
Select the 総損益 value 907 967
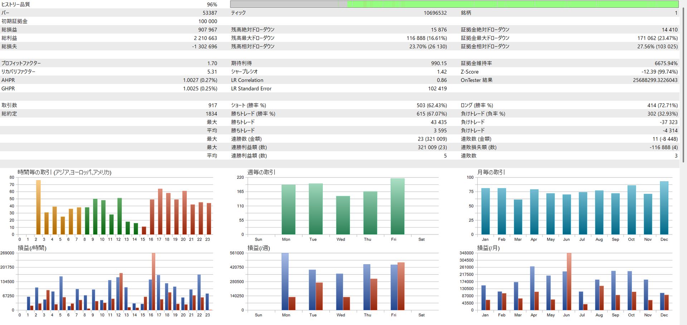[x=208, y=30]
